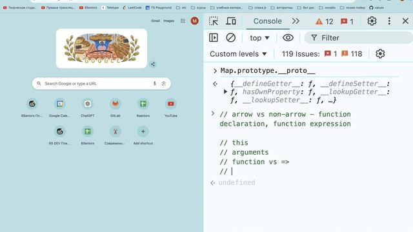This screenshot has width=413, height=232.
Task: Show more DevTools tabs
Action: (296, 21)
